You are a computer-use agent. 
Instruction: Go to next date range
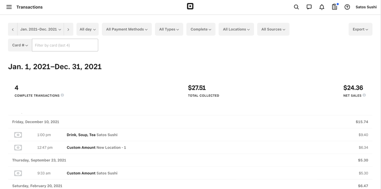pyautogui.click(x=68, y=29)
